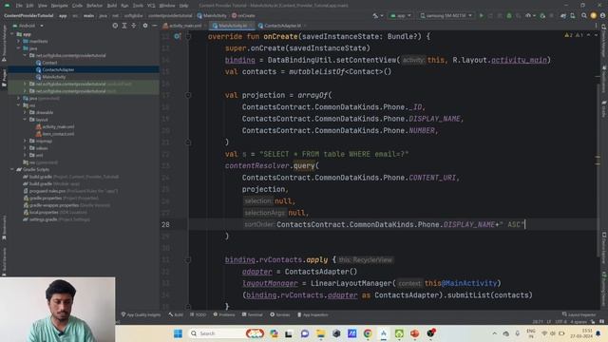Open the app run configuration dropdown
The width and height of the screenshot is (608, 342).
pyautogui.click(x=401, y=16)
